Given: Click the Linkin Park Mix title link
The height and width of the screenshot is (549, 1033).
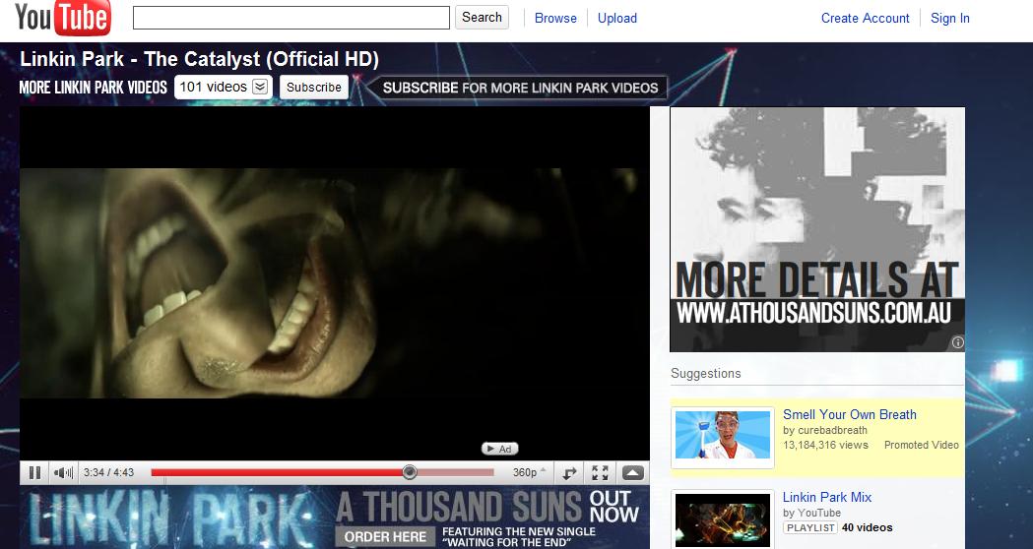Looking at the screenshot, I should pyautogui.click(x=827, y=497).
